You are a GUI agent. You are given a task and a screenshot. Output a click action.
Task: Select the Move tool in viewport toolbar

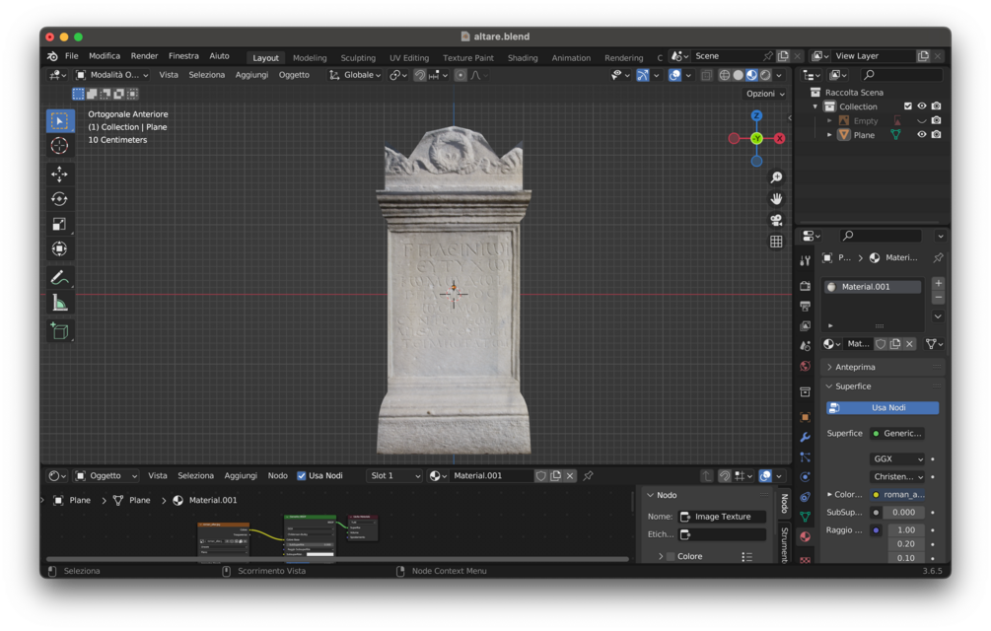point(59,175)
